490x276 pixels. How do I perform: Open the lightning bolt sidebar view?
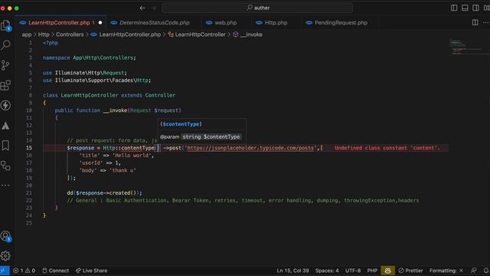pyautogui.click(x=5, y=106)
